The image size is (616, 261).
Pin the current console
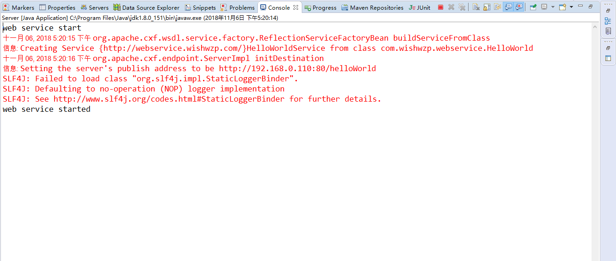tap(533, 7)
